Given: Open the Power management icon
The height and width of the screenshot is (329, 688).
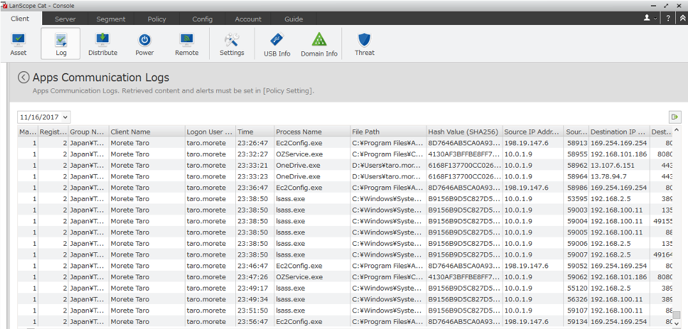Looking at the screenshot, I should coord(145,44).
